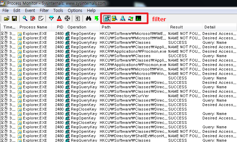Screen dimensions: 237x142
Task: Open the Options menu
Action: click(x=75, y=11)
